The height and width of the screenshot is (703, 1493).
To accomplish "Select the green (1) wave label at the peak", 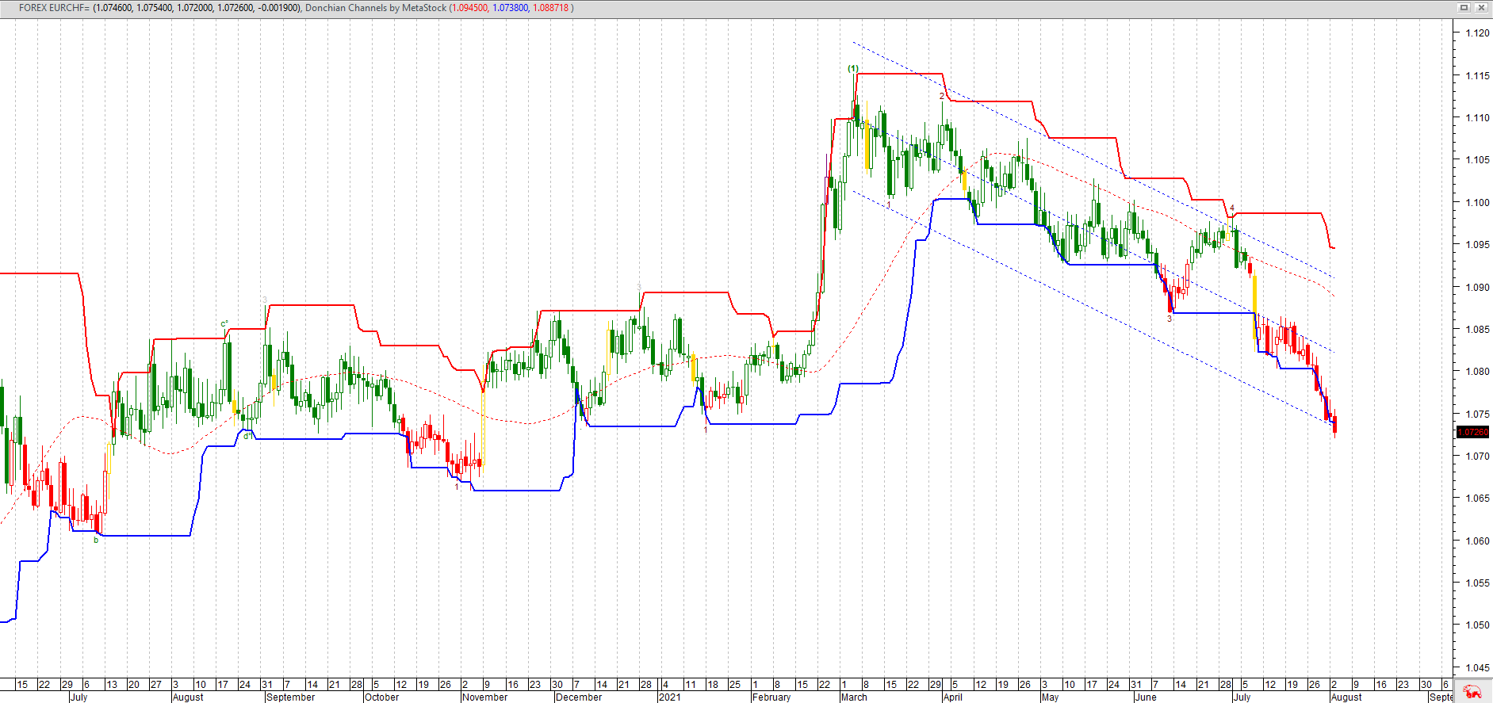I will 852,68.
